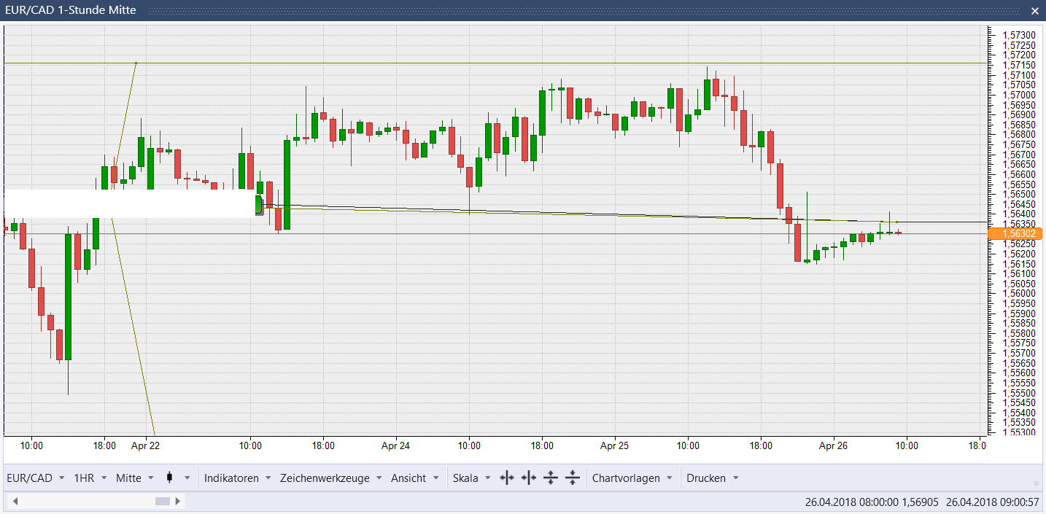Click the Apr 26 time axis label

pos(833,445)
